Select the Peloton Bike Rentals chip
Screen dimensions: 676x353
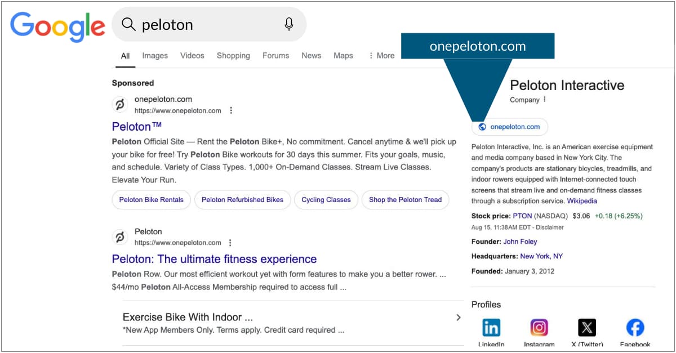click(152, 200)
